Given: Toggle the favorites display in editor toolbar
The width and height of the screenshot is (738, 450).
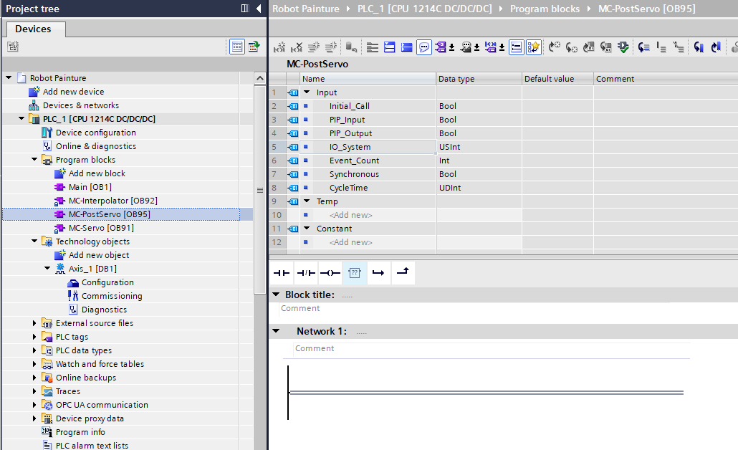Looking at the screenshot, I should click(533, 47).
